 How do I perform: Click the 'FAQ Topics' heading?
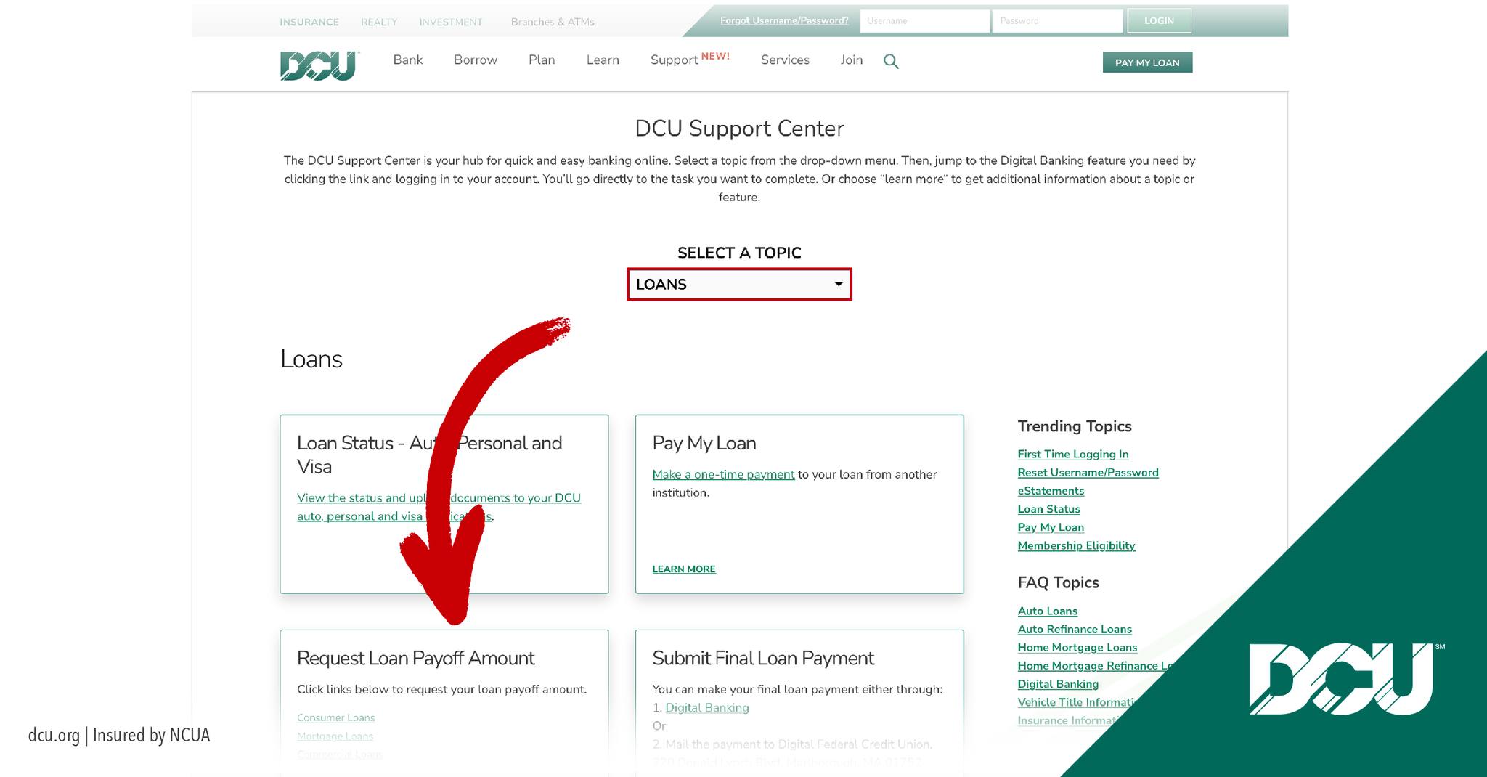[x=1058, y=582]
